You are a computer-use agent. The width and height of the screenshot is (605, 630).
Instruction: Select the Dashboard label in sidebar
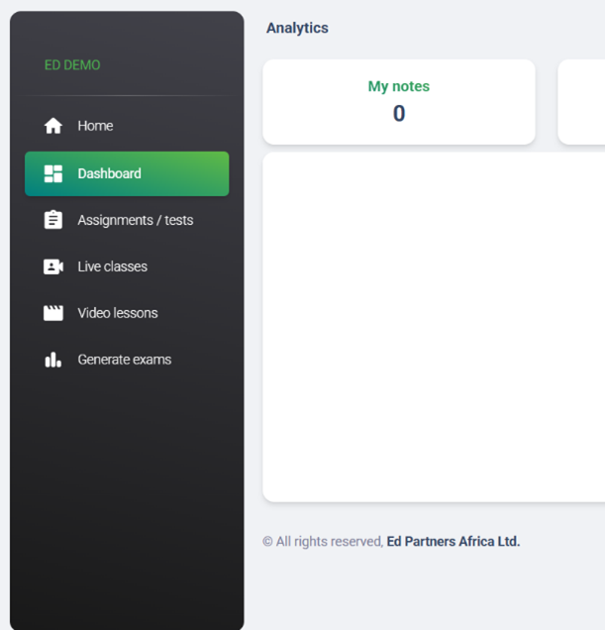[109, 173]
